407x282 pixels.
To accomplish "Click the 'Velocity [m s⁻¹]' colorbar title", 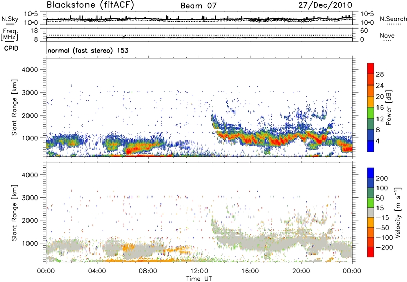I will [x=398, y=213].
